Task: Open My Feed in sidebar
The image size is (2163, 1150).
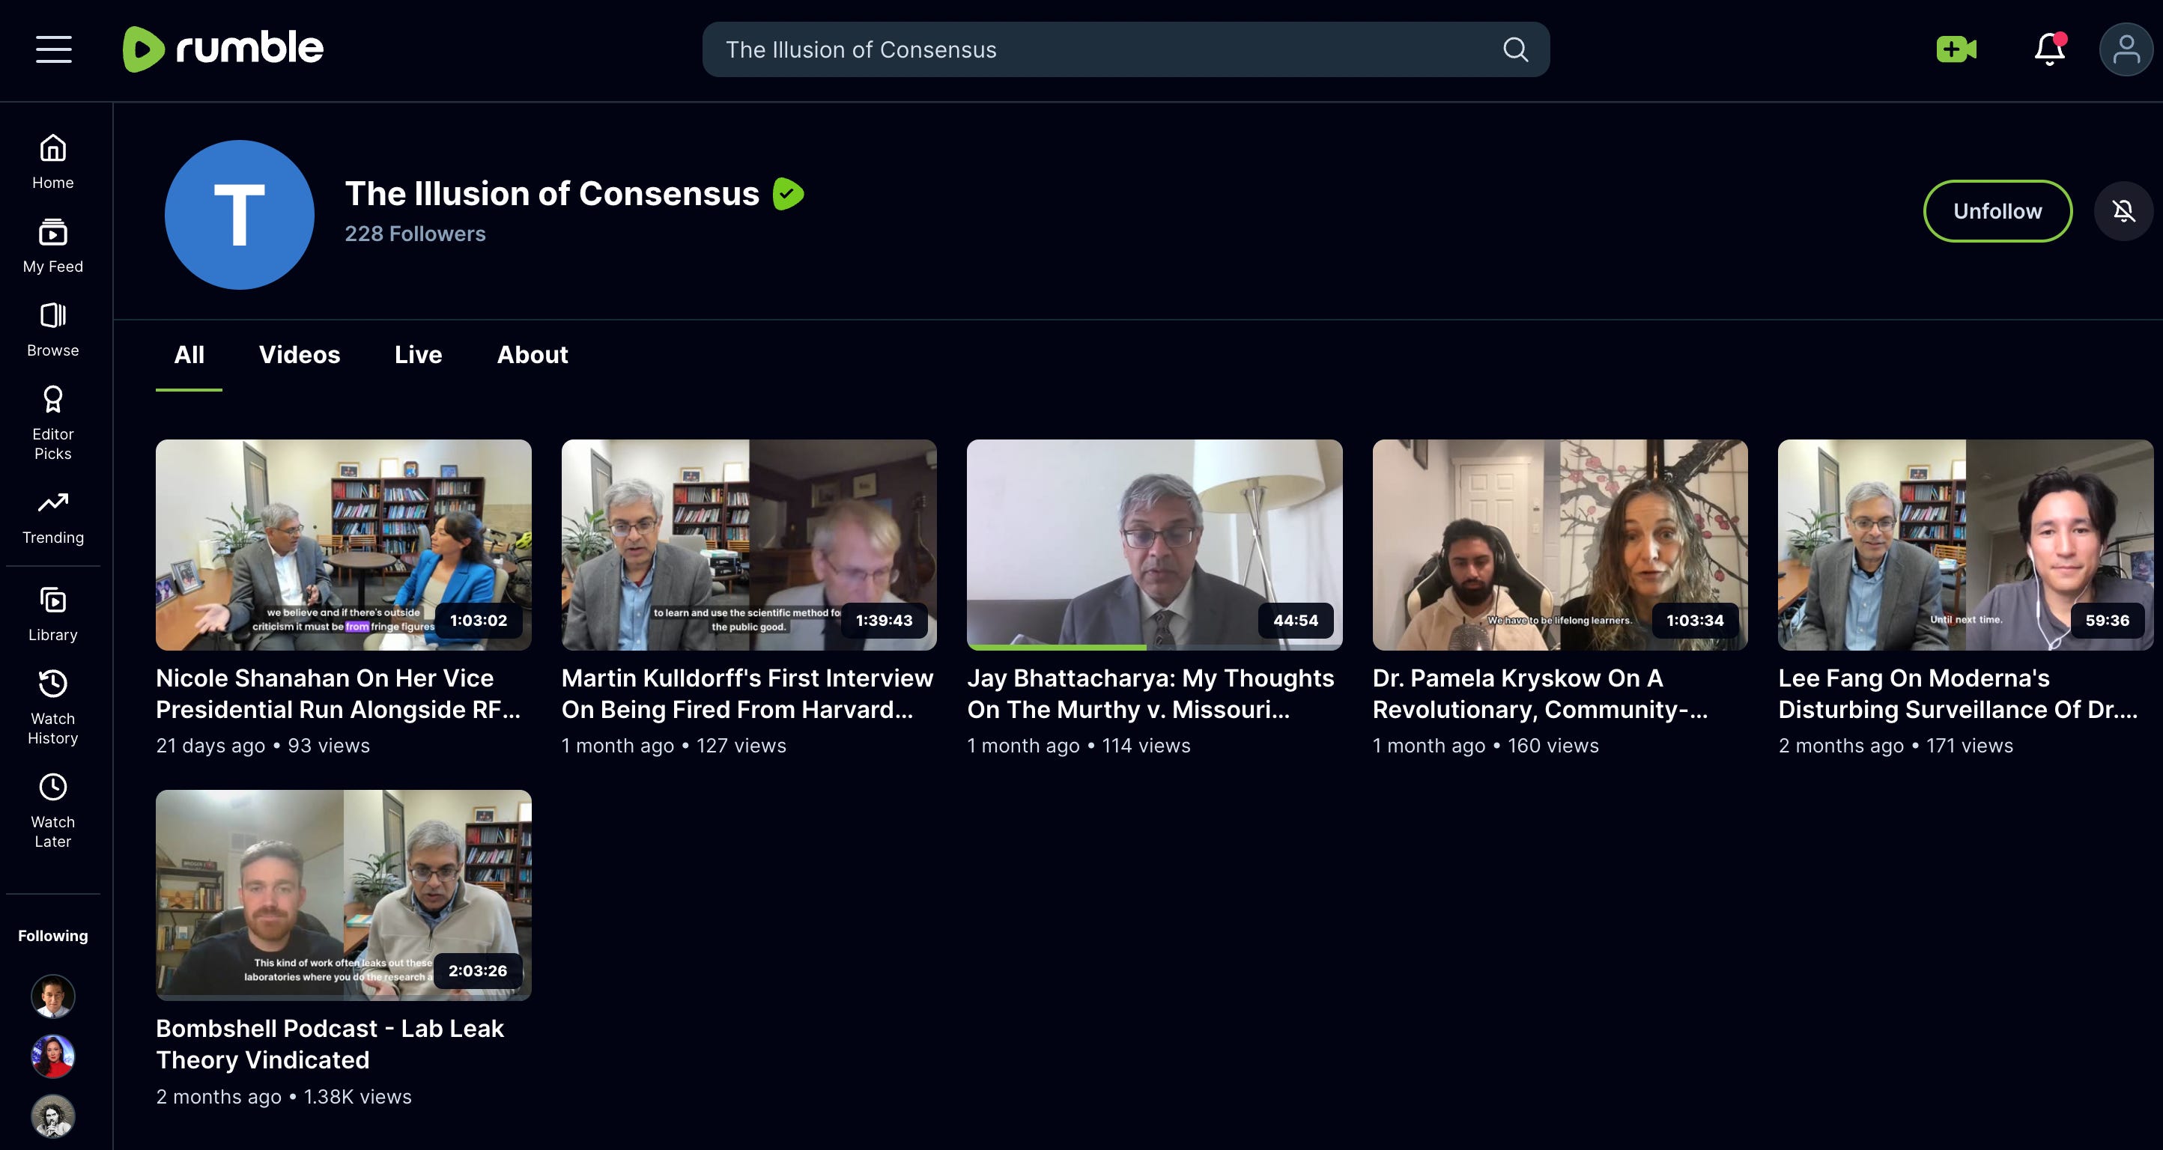Action: pos(53,246)
